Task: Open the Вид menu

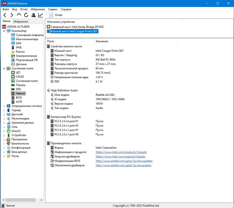Action: [x=15, y=9]
